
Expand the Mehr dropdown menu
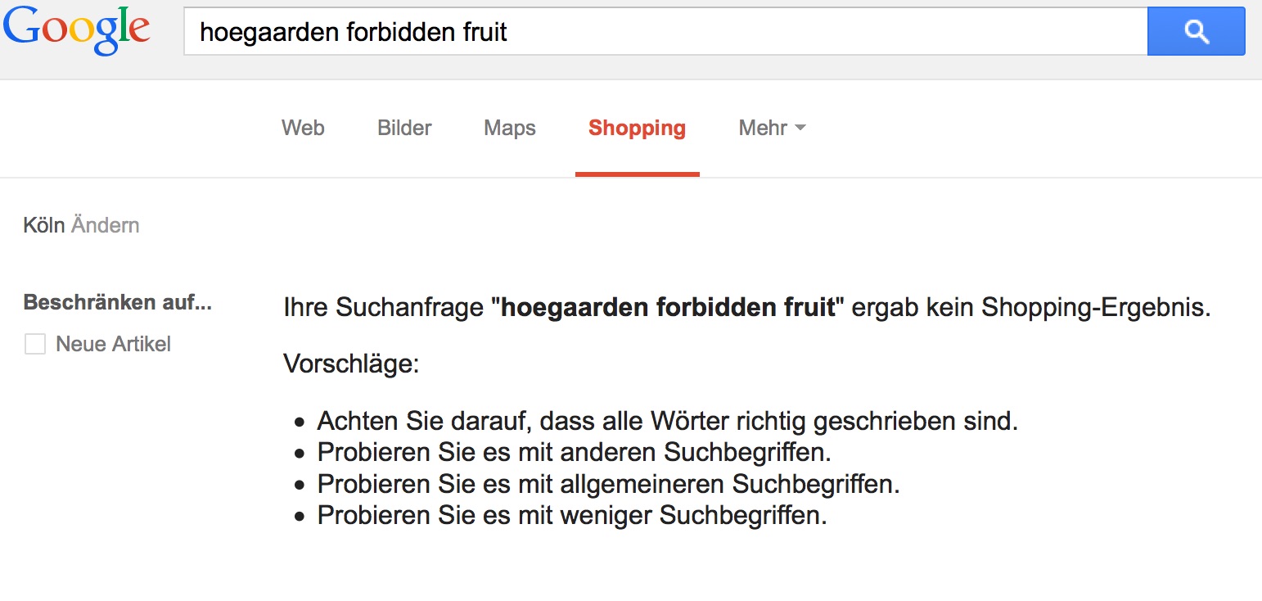771,129
